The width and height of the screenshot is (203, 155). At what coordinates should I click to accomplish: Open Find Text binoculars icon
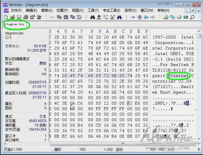(x=93, y=17)
